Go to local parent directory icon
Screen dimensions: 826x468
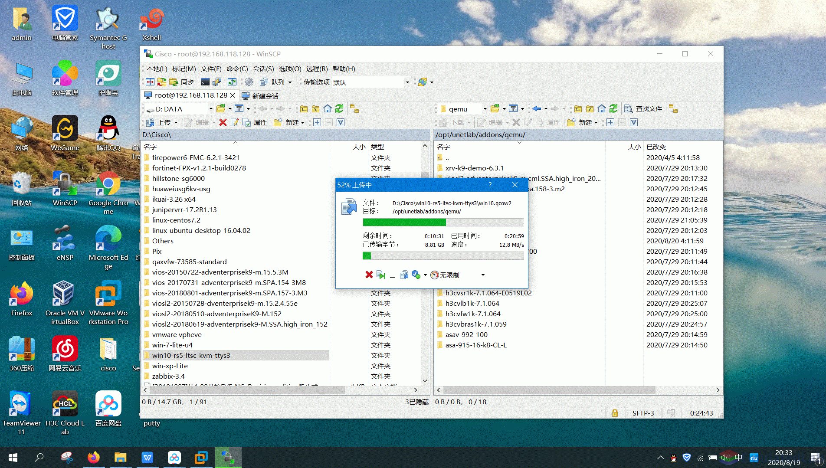coord(304,109)
